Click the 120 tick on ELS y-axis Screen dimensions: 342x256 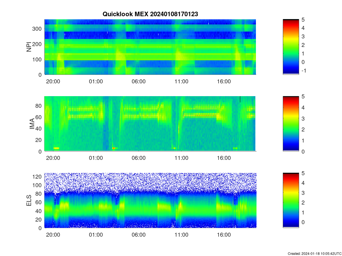click(37, 177)
